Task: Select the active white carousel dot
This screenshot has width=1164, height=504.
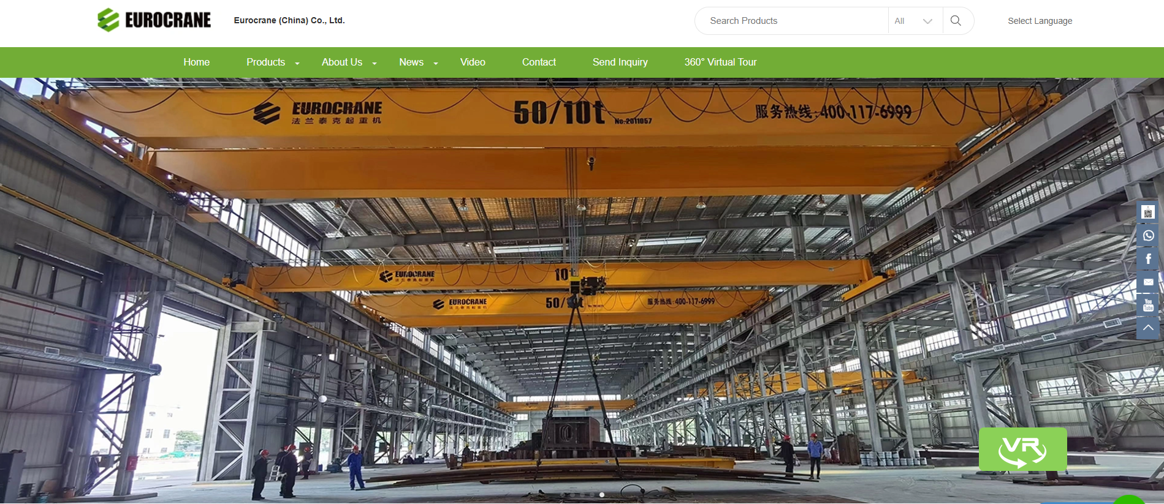Action: (602, 495)
